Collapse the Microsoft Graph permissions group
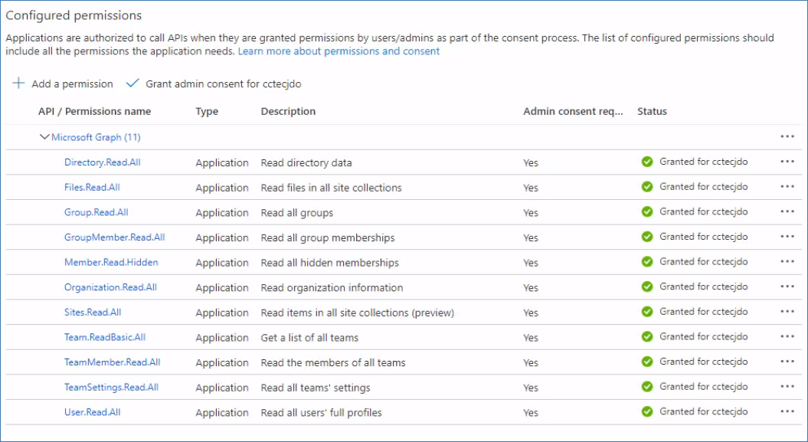808x442 pixels. (x=44, y=137)
